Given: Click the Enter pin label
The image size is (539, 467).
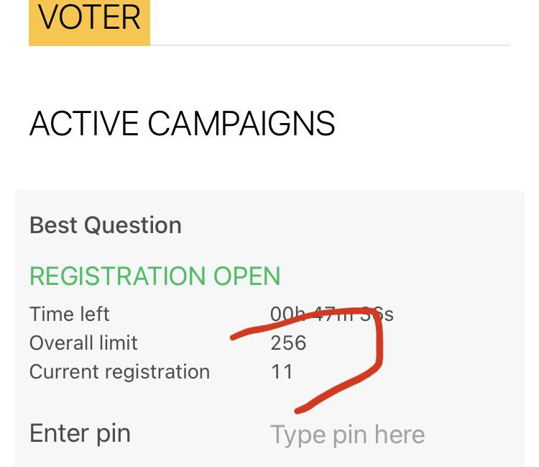Looking at the screenshot, I should point(80,433).
